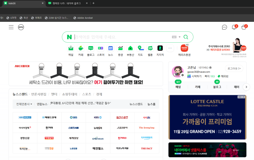Open the 증권 shortcut icon
This screenshot has width=254, height=160.
(x=120, y=48)
